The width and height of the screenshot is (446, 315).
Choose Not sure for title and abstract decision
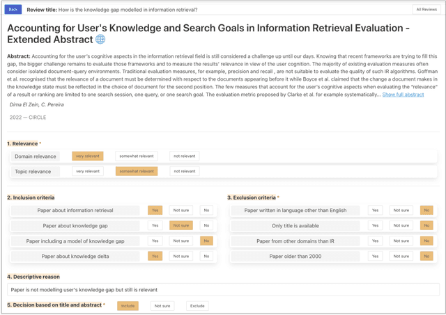[162, 305]
